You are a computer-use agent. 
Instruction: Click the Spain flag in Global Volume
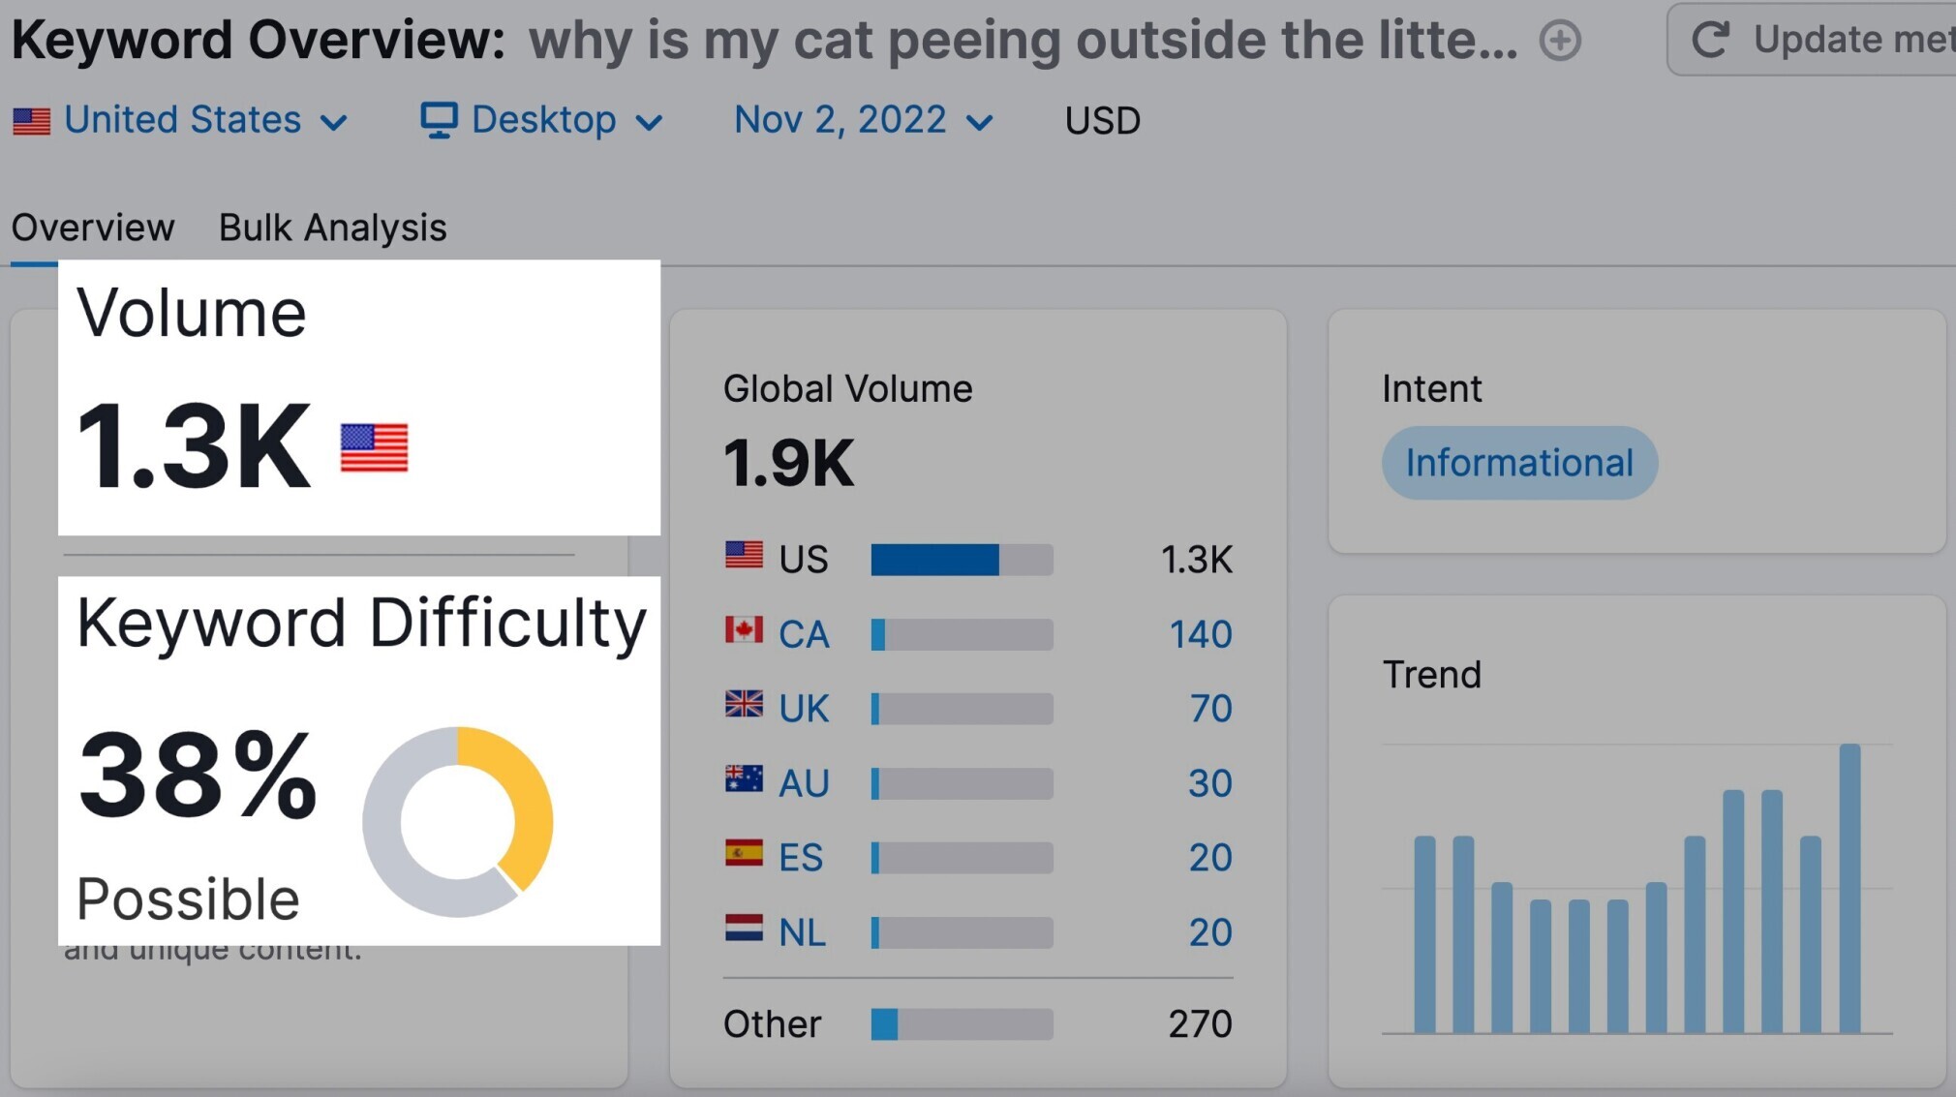click(744, 853)
